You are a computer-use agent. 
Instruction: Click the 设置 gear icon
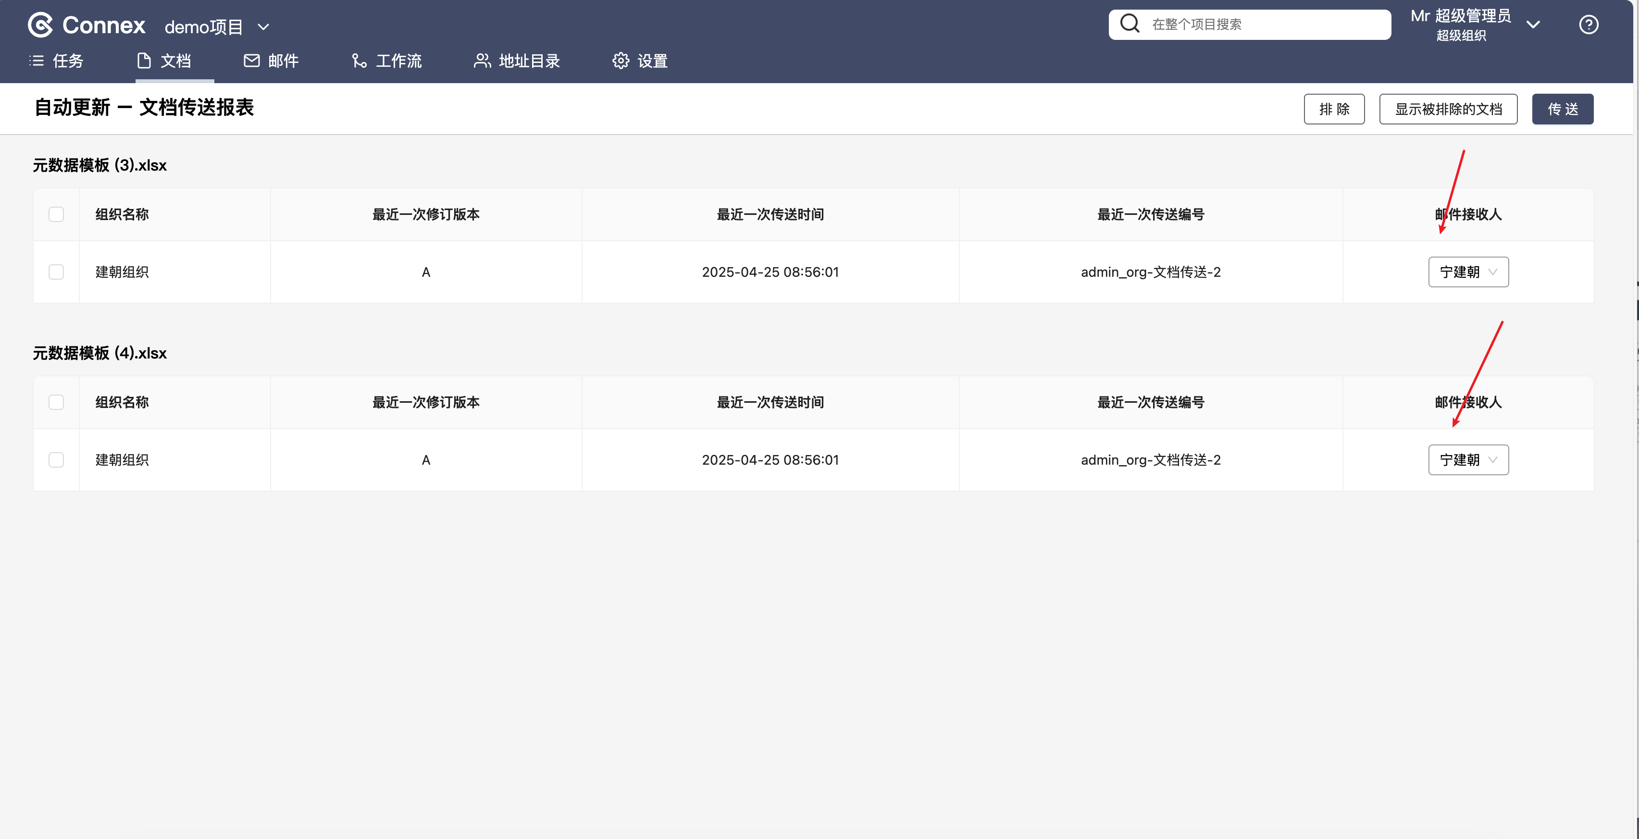621,61
